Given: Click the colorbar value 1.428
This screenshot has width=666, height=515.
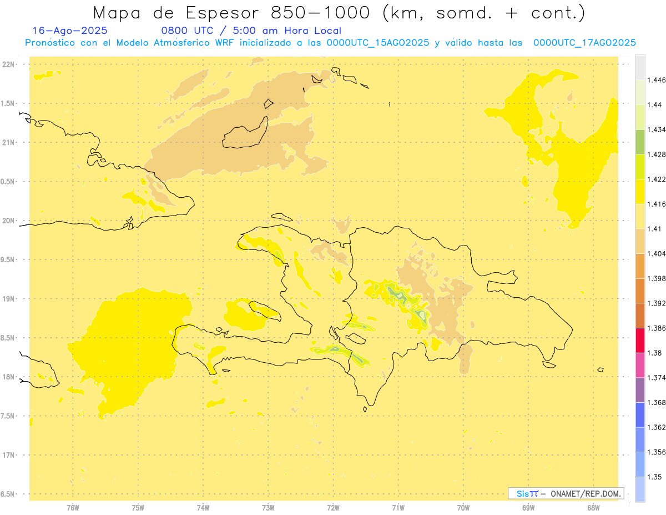Looking at the screenshot, I should pyautogui.click(x=657, y=154).
